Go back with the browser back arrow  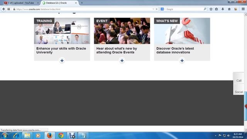[x=3, y=9]
